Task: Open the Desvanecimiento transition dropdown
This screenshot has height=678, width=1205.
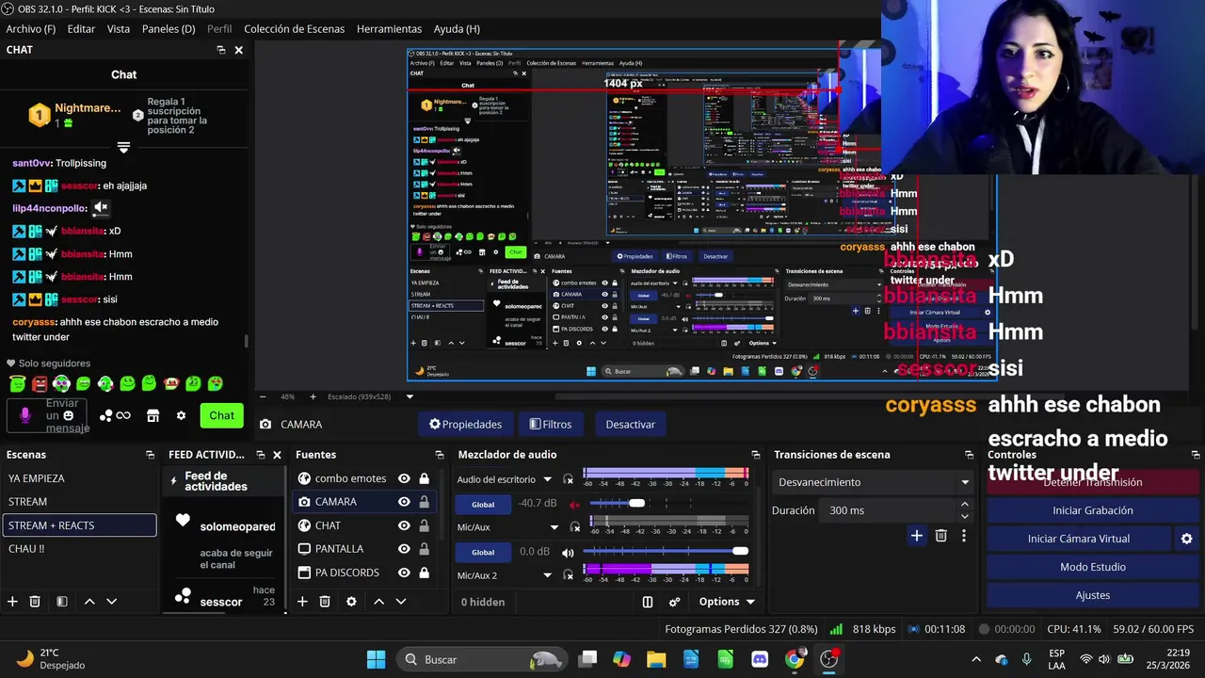Action: click(x=873, y=482)
